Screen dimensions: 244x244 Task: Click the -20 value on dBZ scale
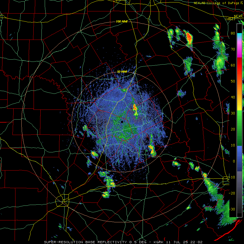[x=232, y=193]
